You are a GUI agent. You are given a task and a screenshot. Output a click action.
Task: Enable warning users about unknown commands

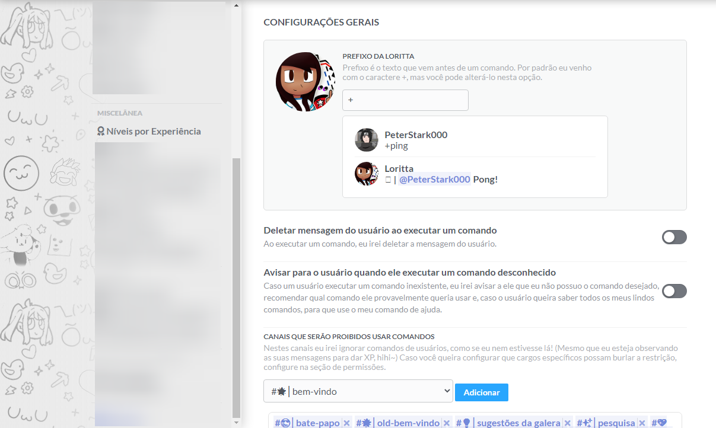[674, 291]
